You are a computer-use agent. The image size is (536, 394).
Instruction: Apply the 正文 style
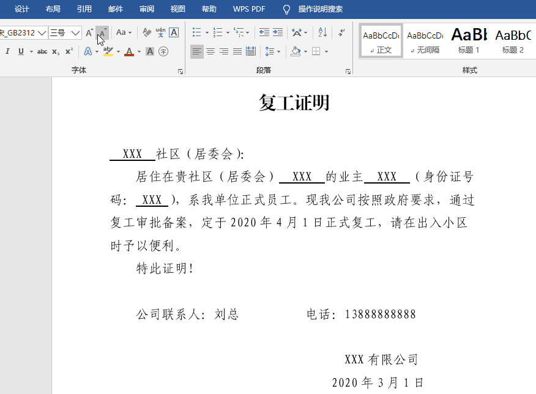(x=381, y=41)
